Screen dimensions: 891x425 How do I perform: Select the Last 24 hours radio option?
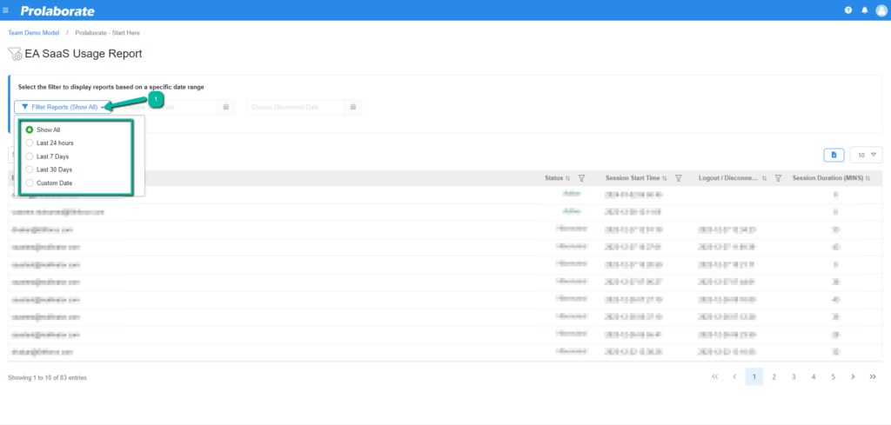pos(30,143)
